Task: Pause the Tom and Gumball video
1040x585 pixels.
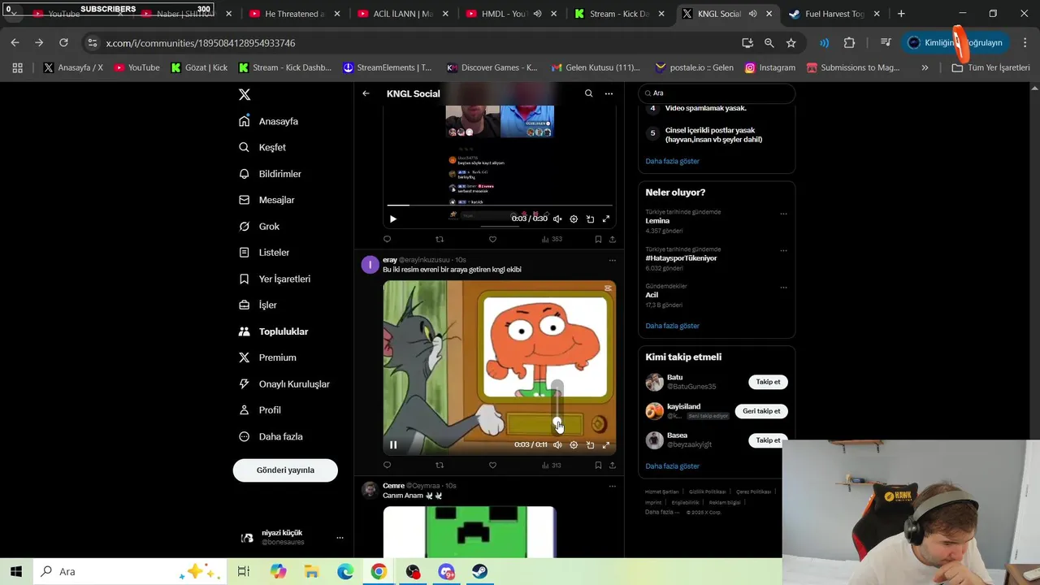Action: [393, 444]
